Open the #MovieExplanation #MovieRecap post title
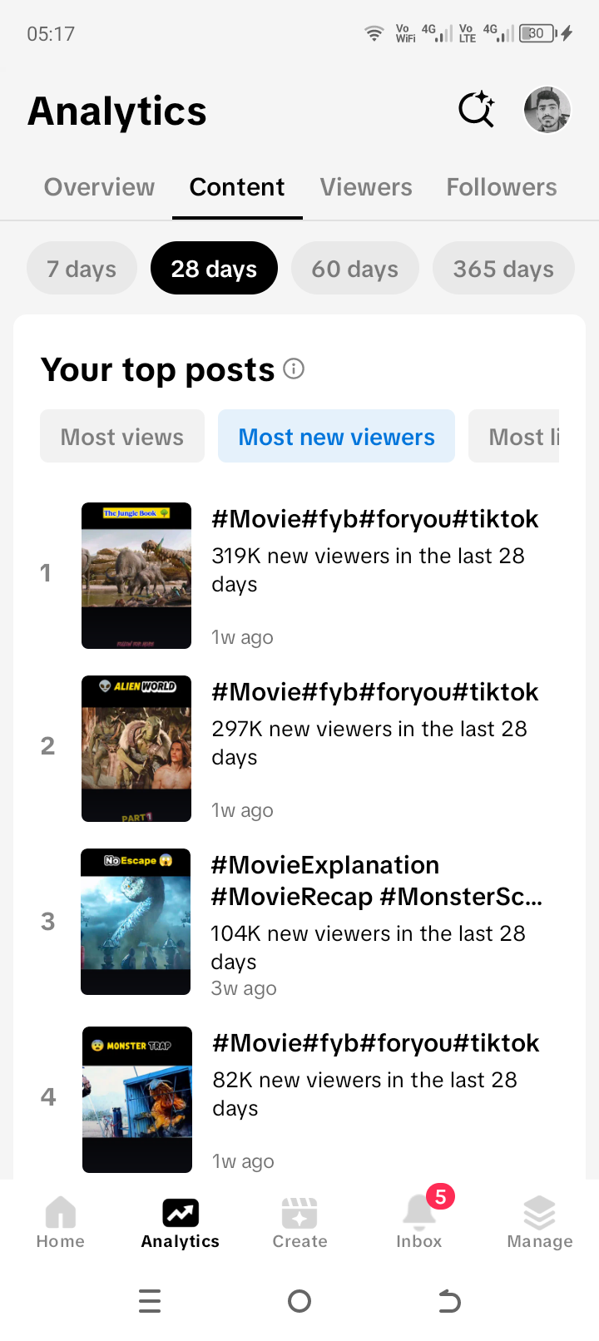The height and width of the screenshot is (1341, 599). 376,880
